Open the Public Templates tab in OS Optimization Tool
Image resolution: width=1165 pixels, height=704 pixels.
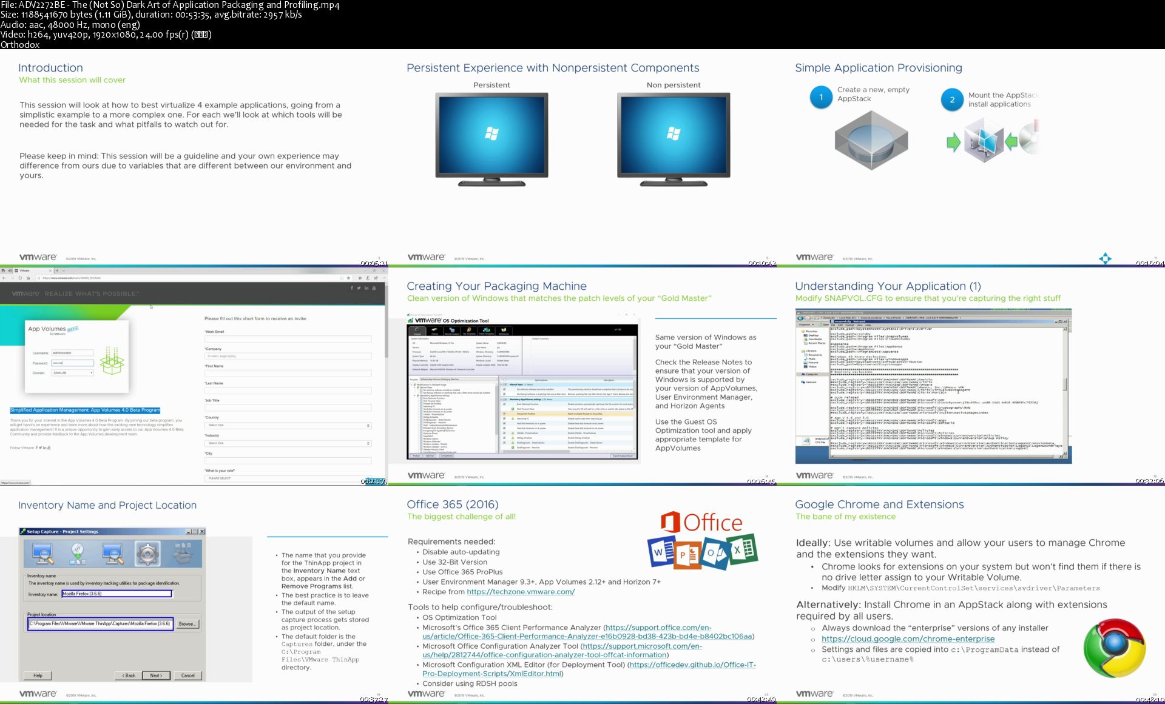coord(486,331)
